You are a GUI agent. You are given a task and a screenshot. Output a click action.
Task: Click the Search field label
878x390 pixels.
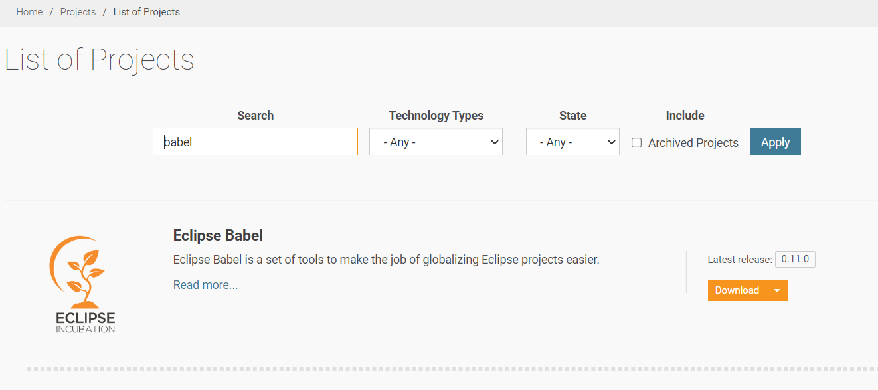point(255,116)
